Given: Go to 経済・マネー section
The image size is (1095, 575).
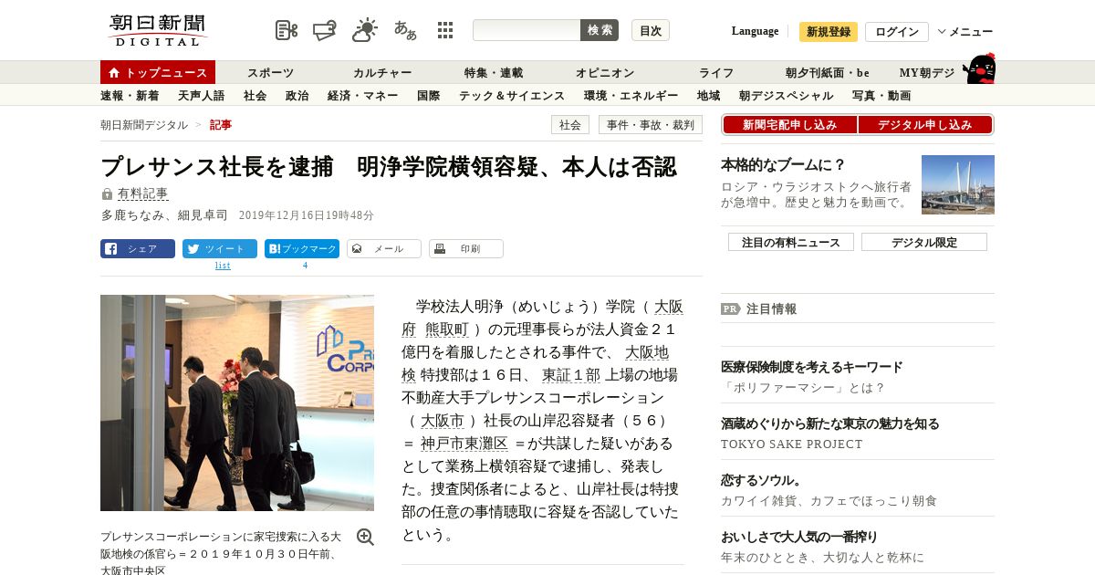Looking at the screenshot, I should click(x=362, y=95).
